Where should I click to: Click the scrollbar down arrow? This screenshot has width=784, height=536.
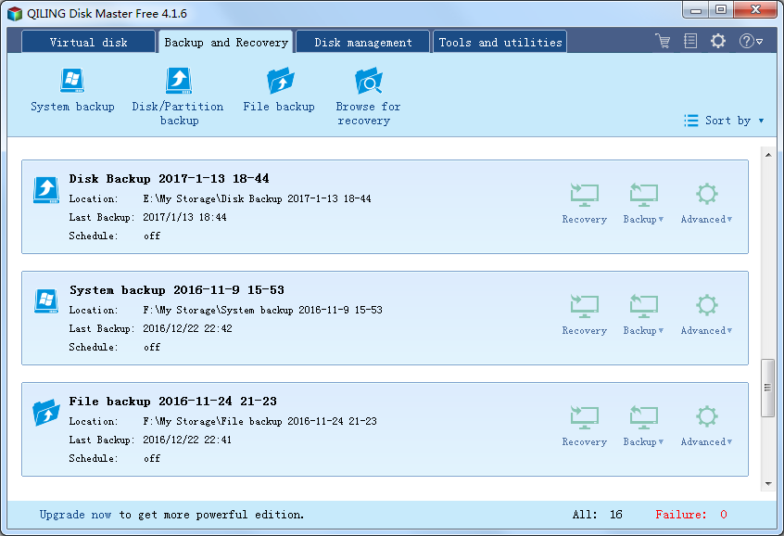768,484
